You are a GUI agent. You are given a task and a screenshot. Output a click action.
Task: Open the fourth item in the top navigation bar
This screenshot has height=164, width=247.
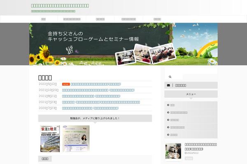tap(129, 19)
